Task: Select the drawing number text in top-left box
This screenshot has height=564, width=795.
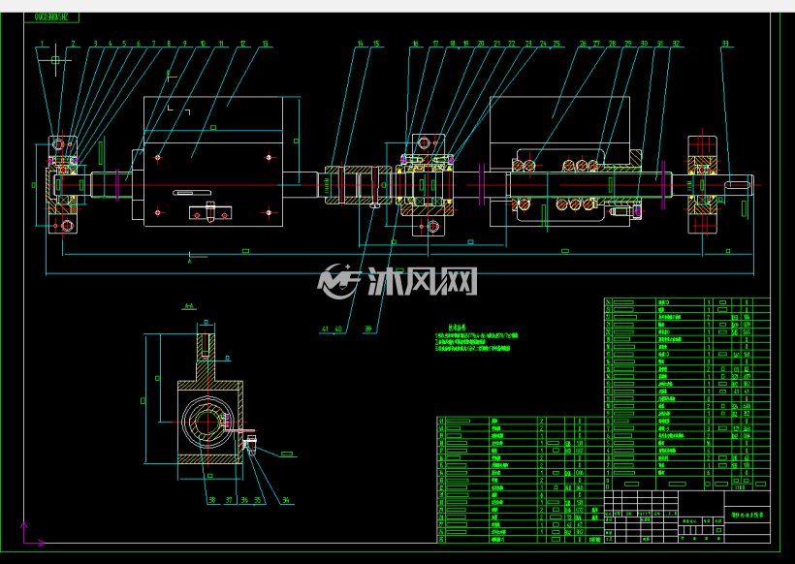Action: point(50,16)
